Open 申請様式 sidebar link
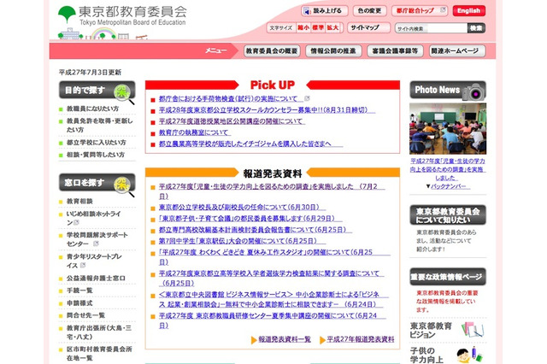The image size is (547, 364). (79, 303)
